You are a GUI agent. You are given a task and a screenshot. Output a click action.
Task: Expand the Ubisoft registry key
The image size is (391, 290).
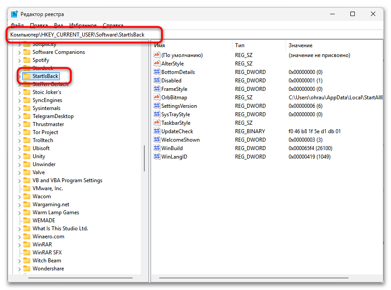pos(19,148)
